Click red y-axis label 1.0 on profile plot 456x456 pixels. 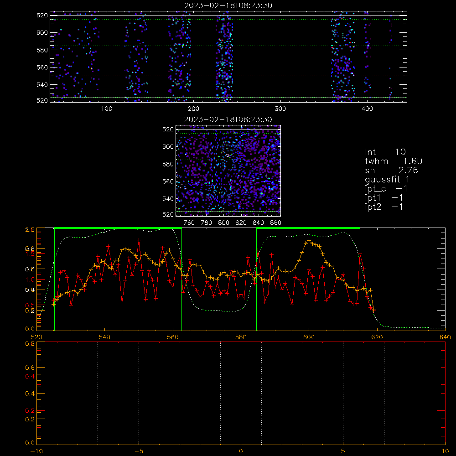click(30, 280)
